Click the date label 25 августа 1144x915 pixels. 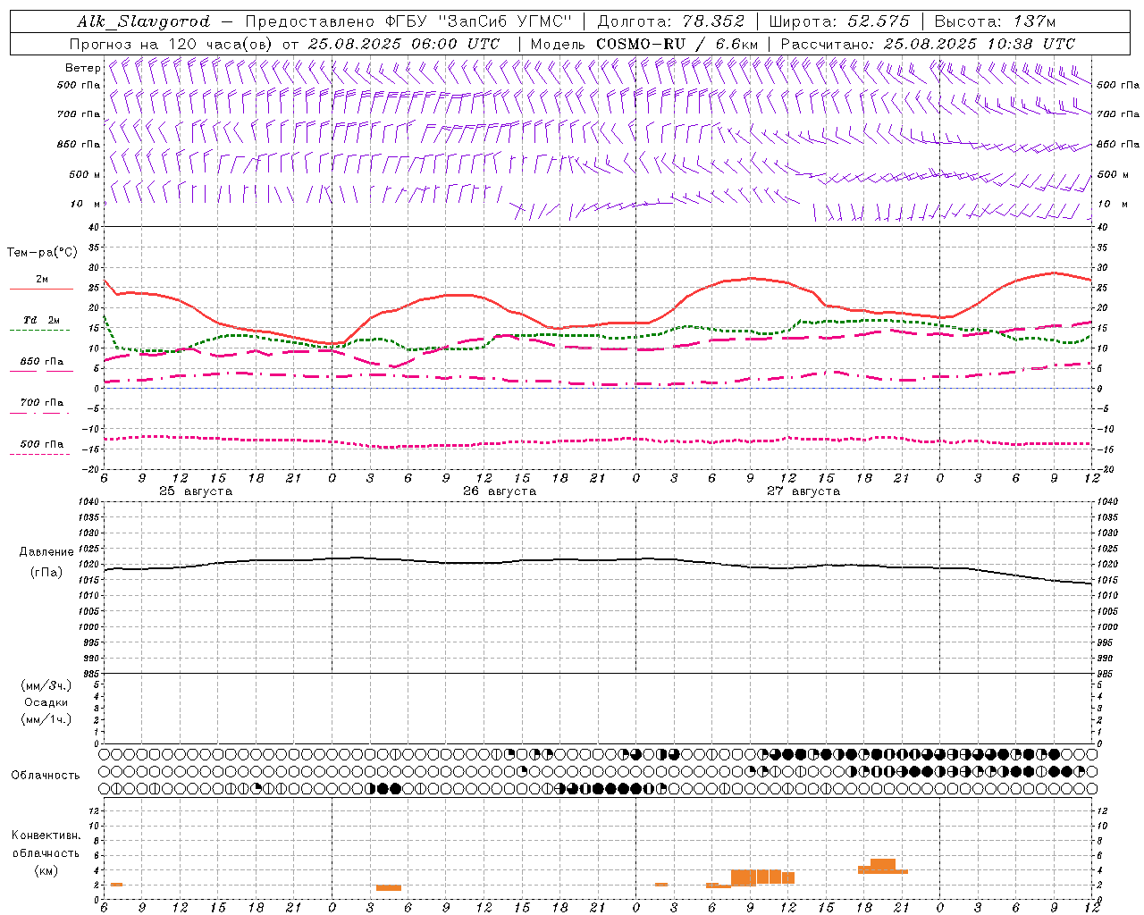pyautogui.click(x=196, y=491)
